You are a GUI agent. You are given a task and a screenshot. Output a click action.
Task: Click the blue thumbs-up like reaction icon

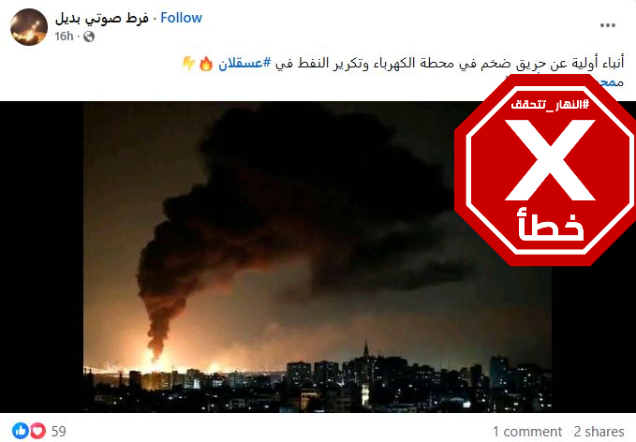point(21,431)
